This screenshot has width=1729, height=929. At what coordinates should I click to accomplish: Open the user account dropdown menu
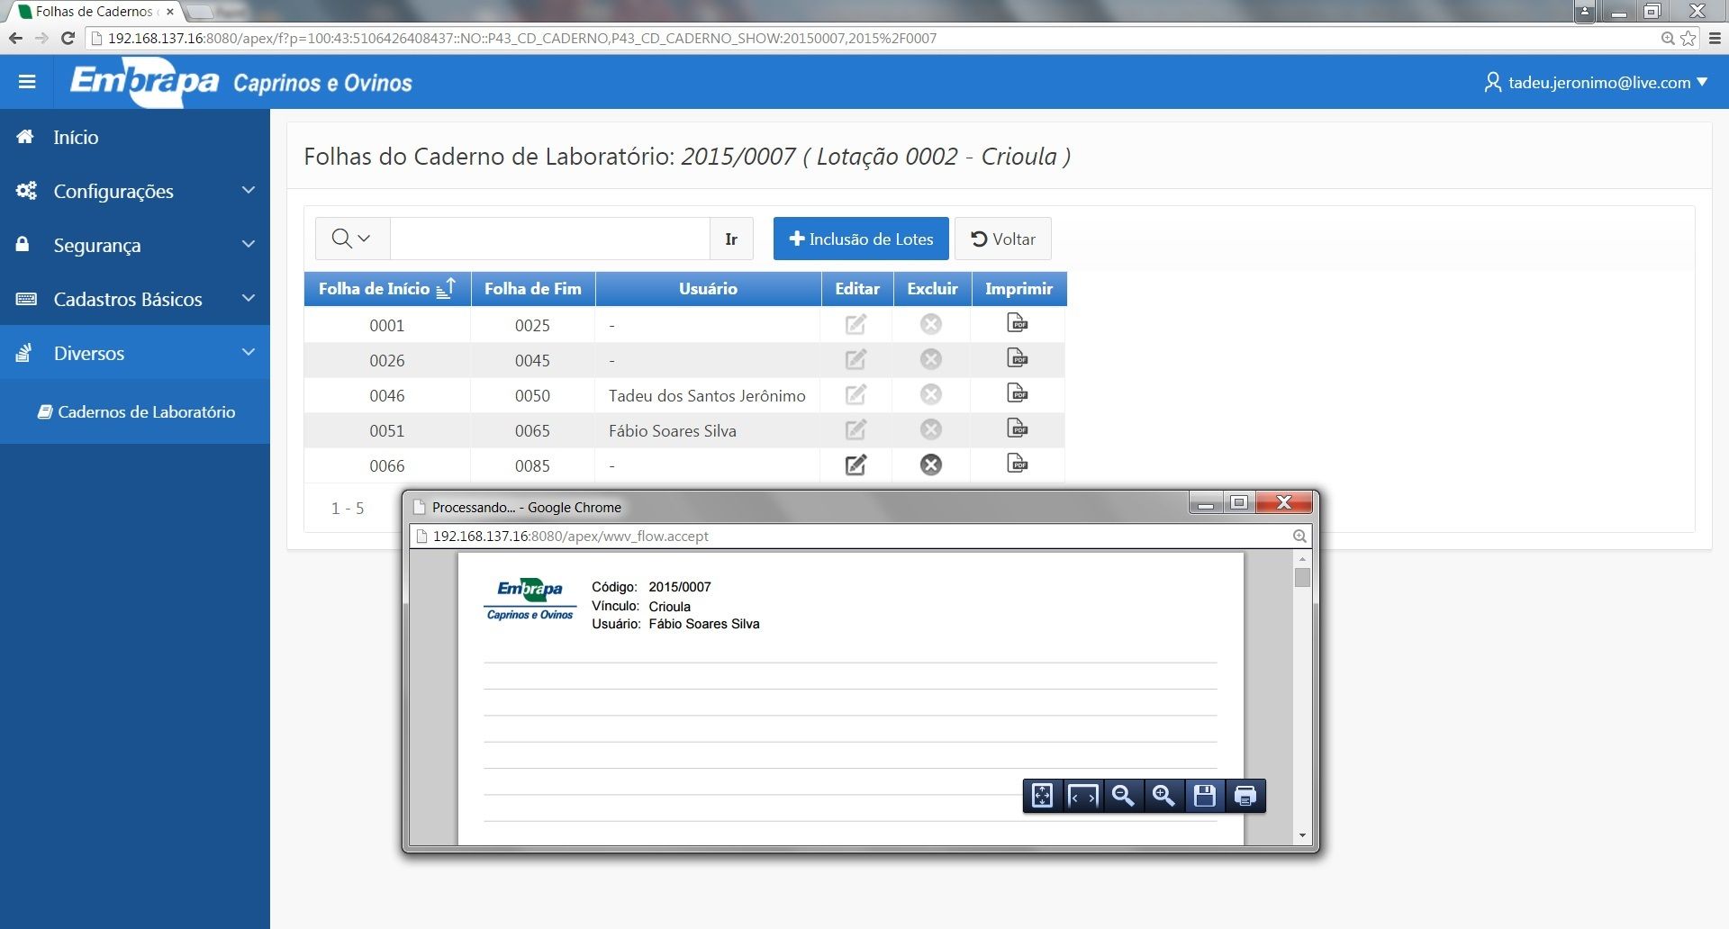click(x=1596, y=82)
